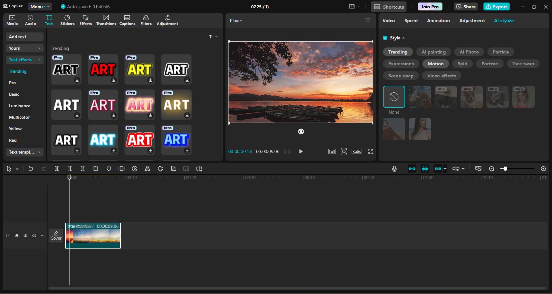Image resolution: width=552 pixels, height=294 pixels.
Task: Open the Stickers panel
Action: coord(67,20)
